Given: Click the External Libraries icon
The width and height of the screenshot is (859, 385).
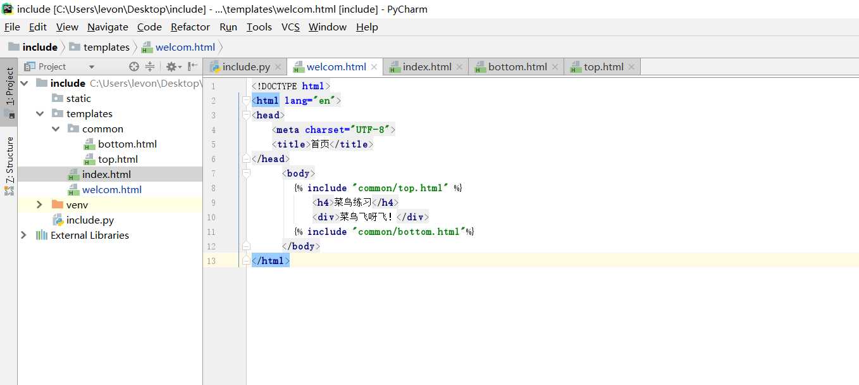Looking at the screenshot, I should click(42, 235).
